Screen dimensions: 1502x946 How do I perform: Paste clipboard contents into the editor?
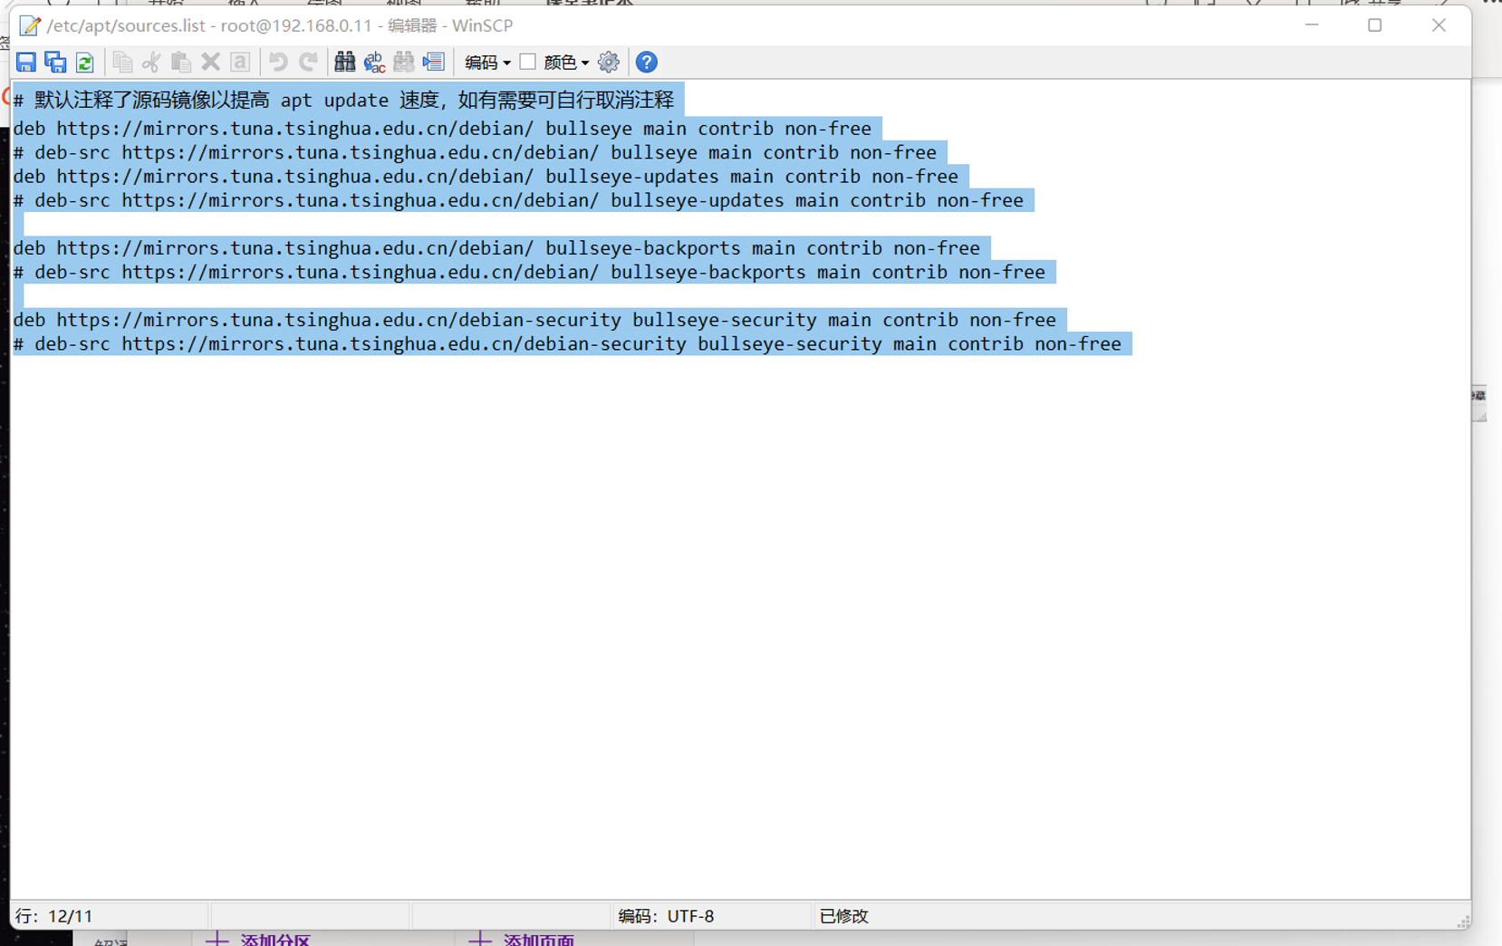click(x=181, y=63)
